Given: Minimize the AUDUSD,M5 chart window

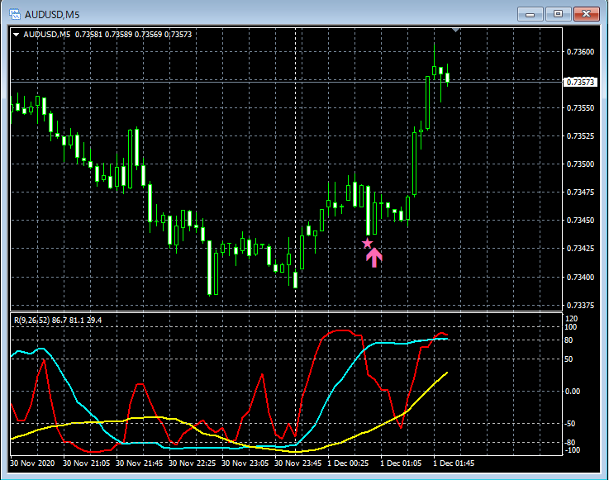Looking at the screenshot, I should point(531,13).
